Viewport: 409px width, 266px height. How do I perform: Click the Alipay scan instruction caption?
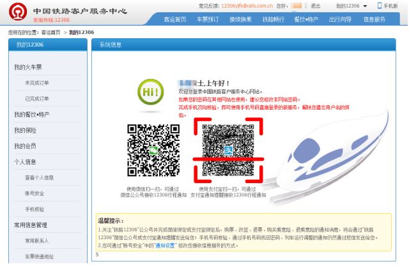228,192
